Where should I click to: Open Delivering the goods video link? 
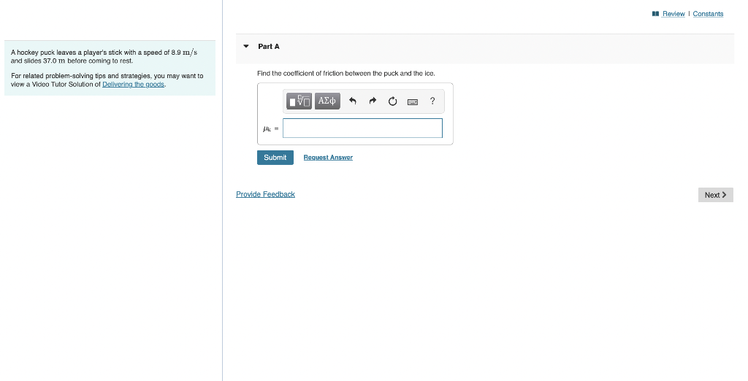pos(133,85)
